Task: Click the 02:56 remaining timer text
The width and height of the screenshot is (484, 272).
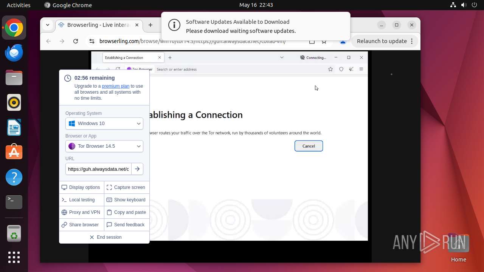Action: [x=95, y=78]
